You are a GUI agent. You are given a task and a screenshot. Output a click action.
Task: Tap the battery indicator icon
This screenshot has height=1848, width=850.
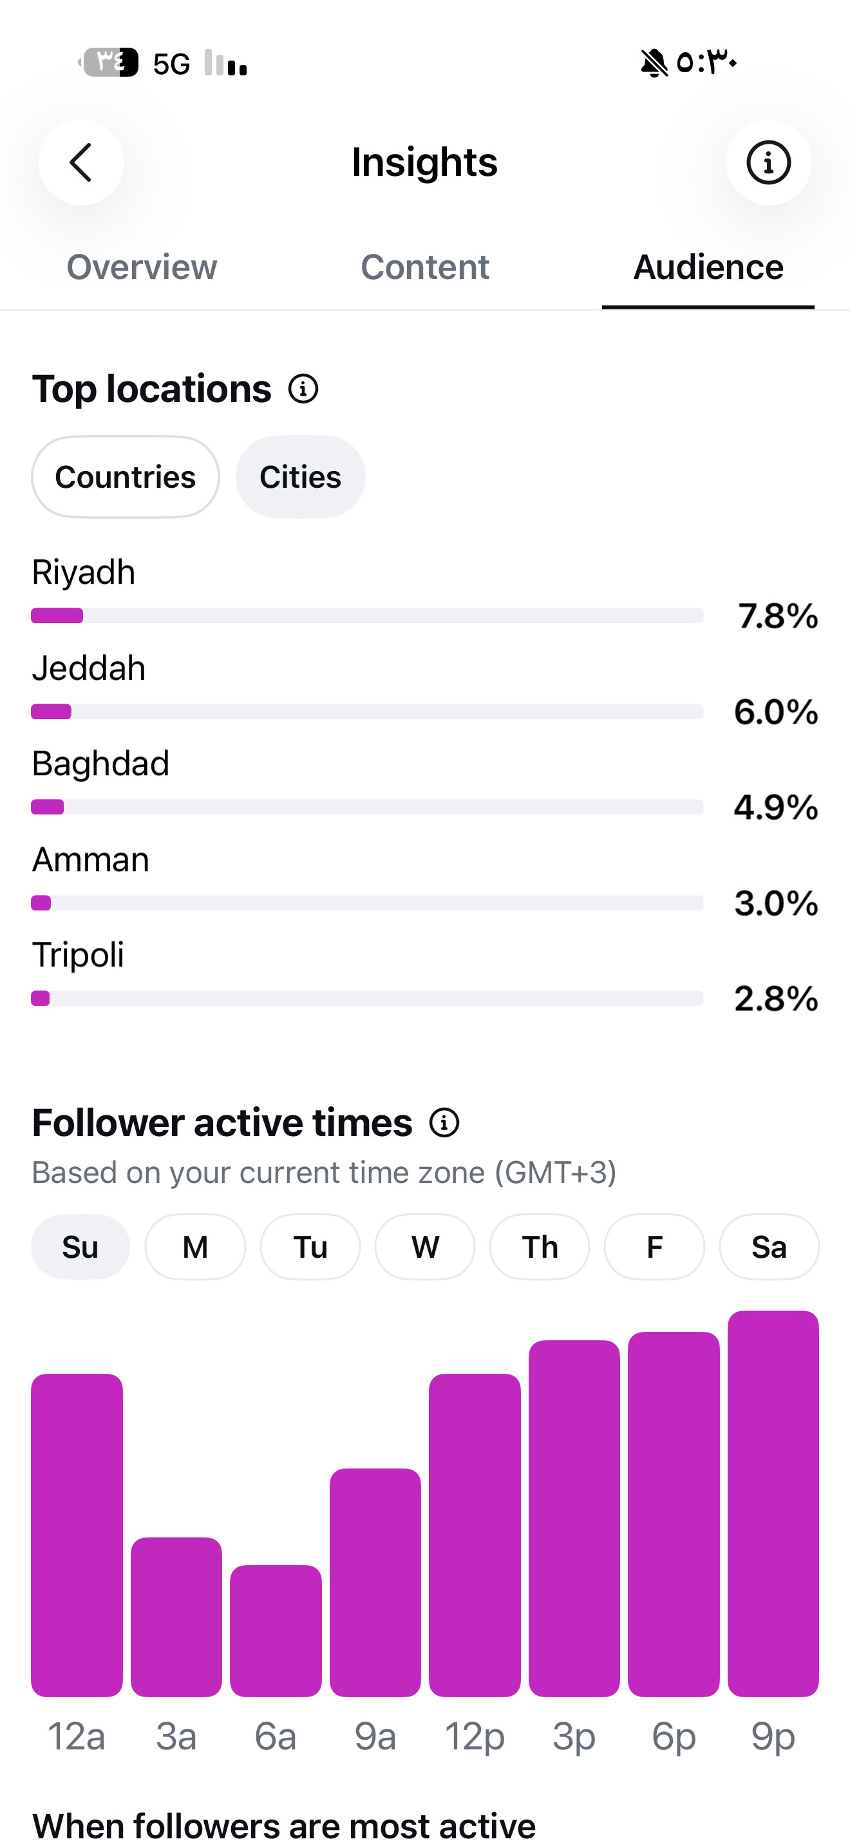[109, 63]
